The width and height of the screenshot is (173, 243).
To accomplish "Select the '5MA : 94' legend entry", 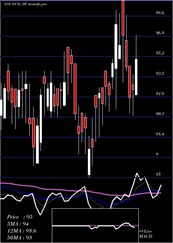I will pyautogui.click(x=18, y=224).
